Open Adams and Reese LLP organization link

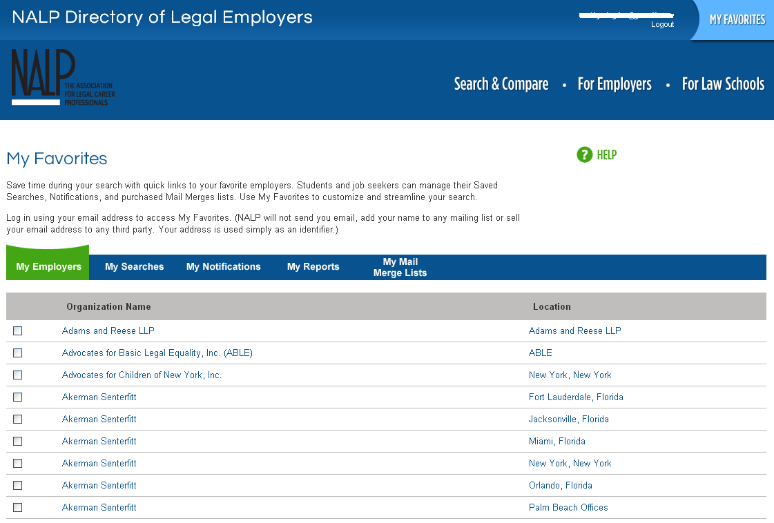tap(108, 330)
